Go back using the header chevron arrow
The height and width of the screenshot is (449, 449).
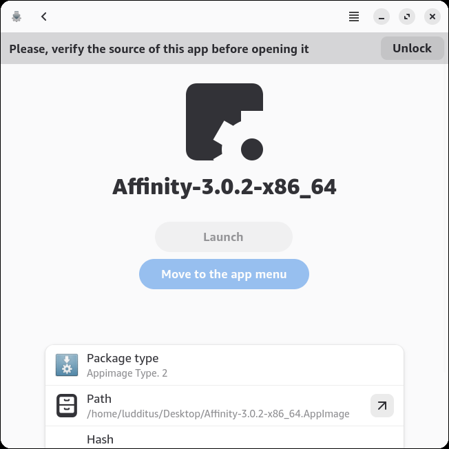click(x=44, y=17)
